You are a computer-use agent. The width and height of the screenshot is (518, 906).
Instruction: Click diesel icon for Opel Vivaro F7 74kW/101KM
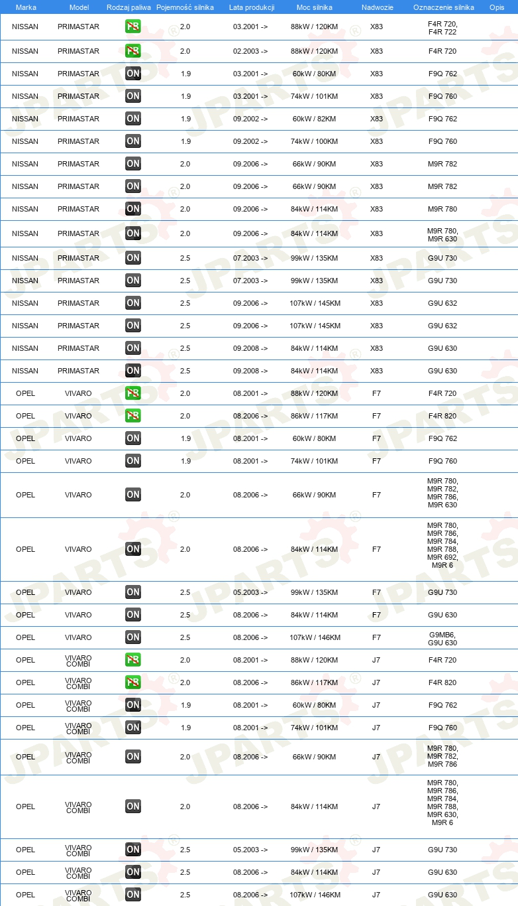point(133,461)
